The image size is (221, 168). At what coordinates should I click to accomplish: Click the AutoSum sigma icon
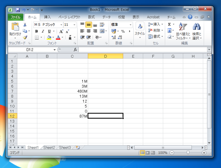[x=170, y=24]
